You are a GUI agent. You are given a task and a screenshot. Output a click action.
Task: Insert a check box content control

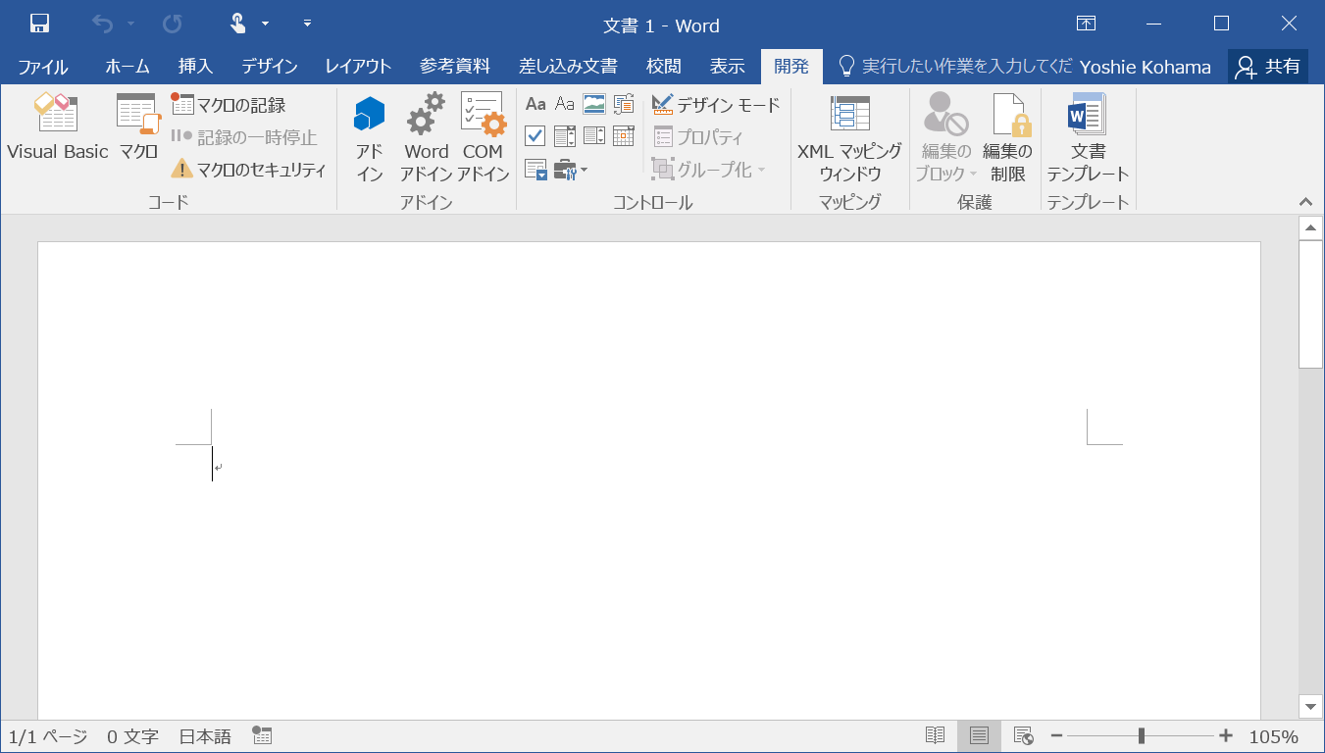click(x=535, y=136)
